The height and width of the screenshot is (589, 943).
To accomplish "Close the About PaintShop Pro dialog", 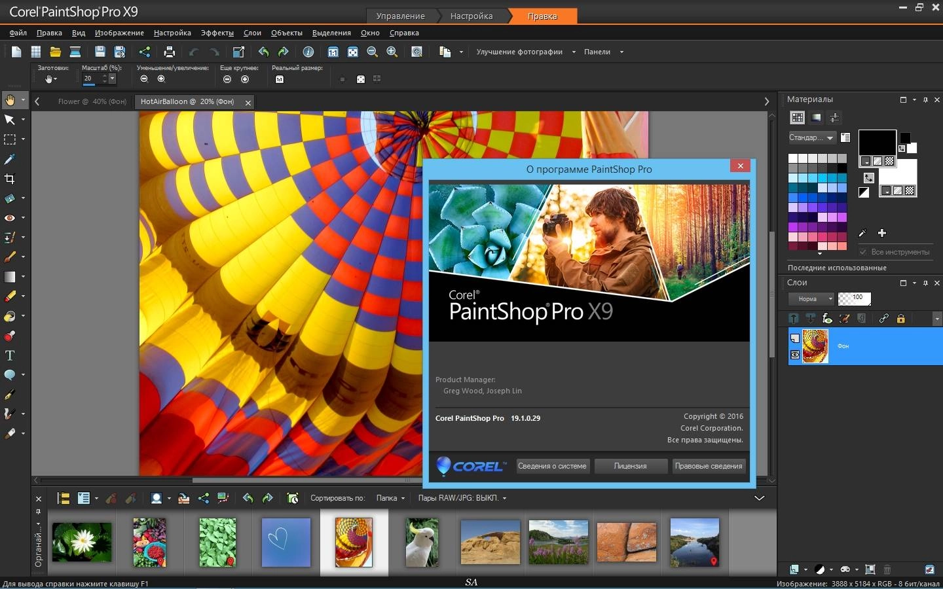I will click(740, 166).
